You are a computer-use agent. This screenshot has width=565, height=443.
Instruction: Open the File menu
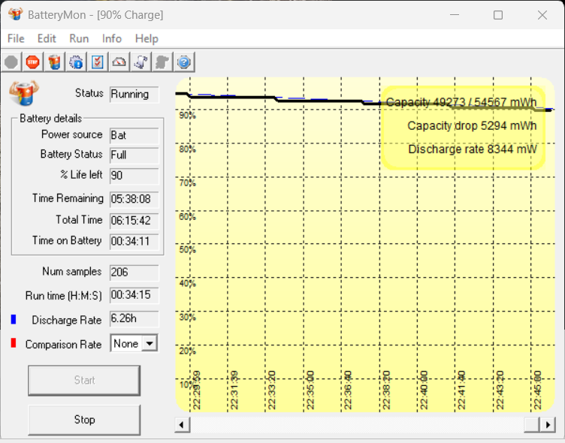(16, 38)
